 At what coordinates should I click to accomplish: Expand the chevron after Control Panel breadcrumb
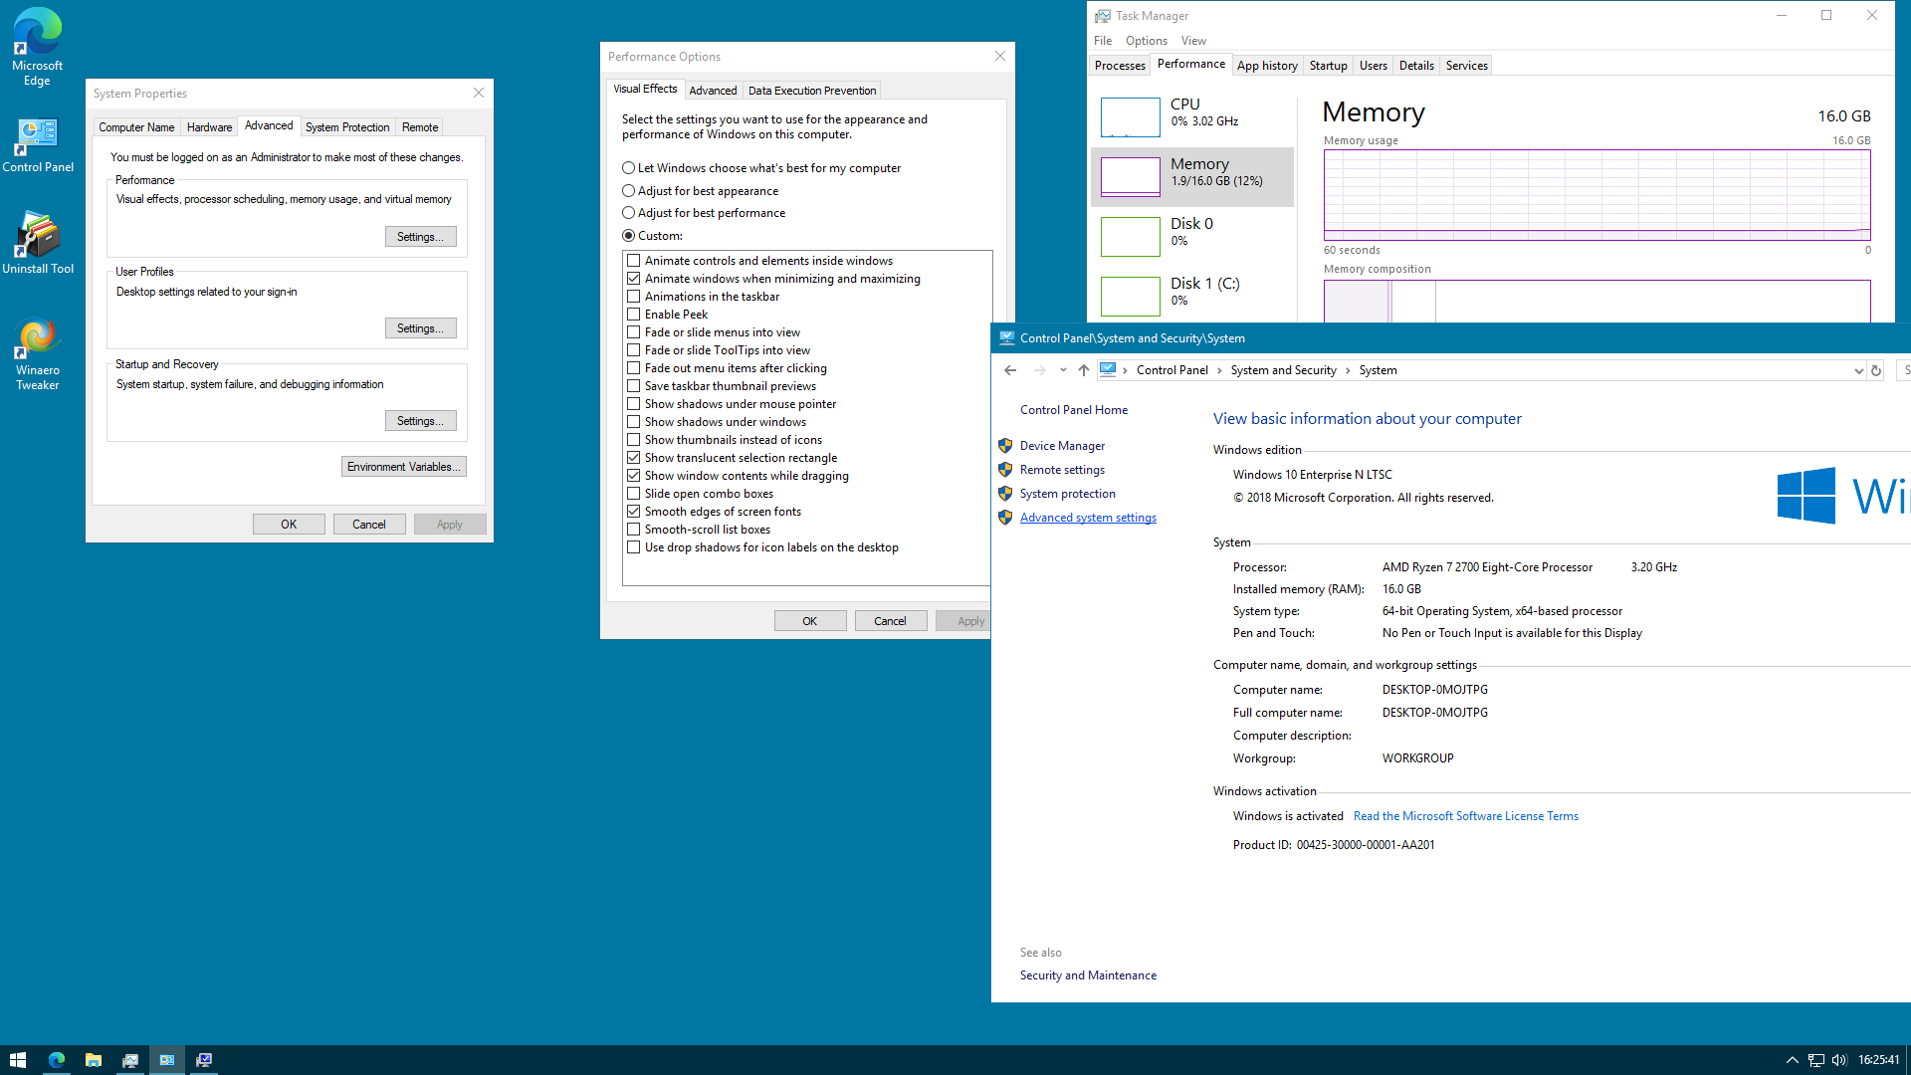coord(1219,370)
